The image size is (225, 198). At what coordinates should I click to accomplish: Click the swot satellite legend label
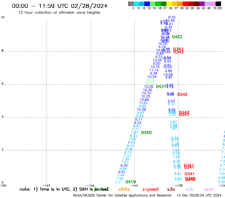coord(209,189)
